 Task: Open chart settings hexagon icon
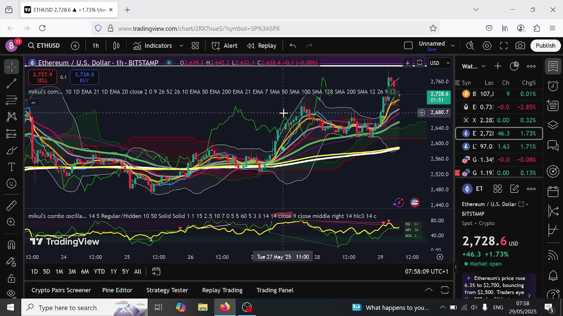(x=487, y=46)
